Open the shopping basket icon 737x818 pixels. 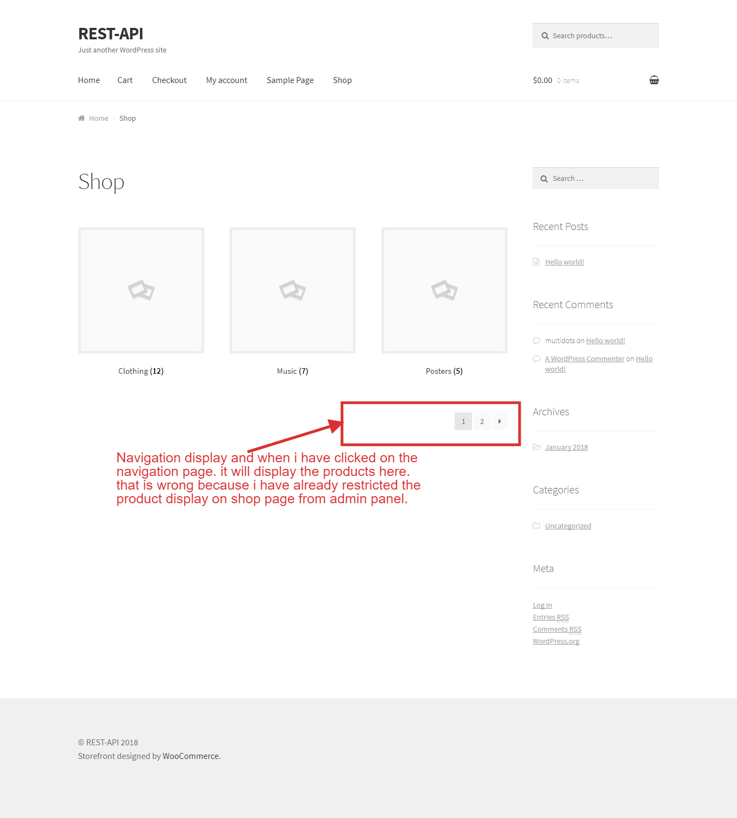click(654, 80)
